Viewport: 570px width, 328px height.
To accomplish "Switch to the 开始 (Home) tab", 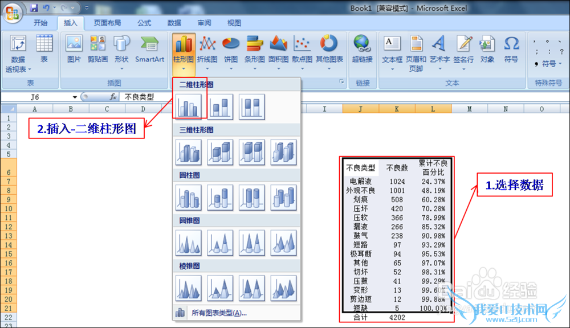I will (40, 23).
